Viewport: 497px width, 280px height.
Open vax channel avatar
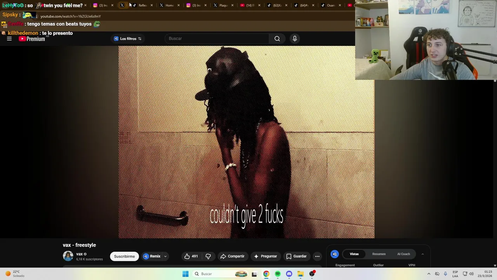pyautogui.click(x=68, y=256)
